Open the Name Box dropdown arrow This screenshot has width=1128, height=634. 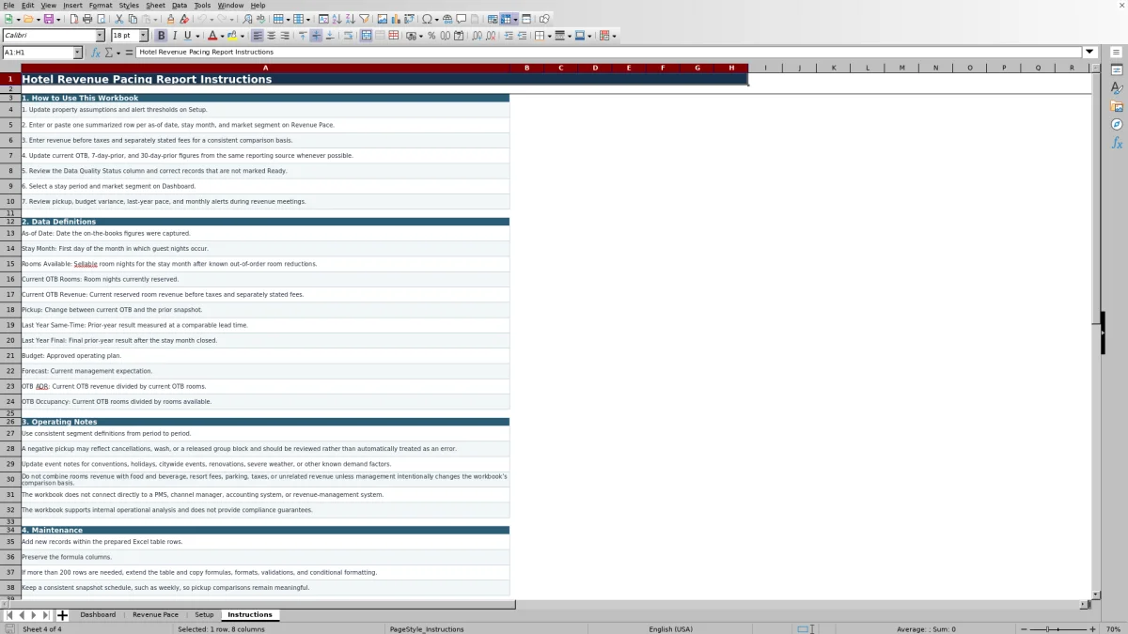[x=77, y=53]
